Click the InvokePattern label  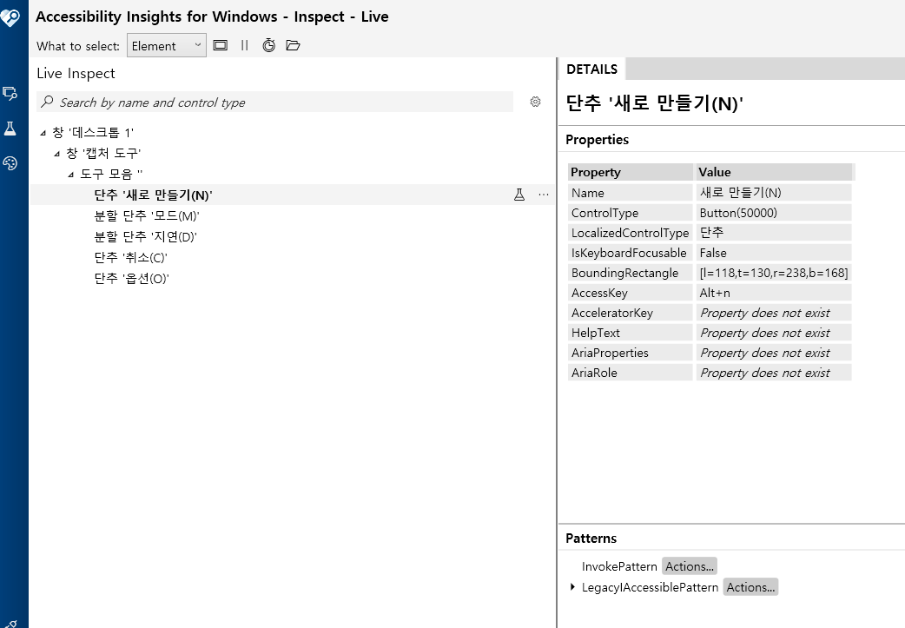(619, 566)
